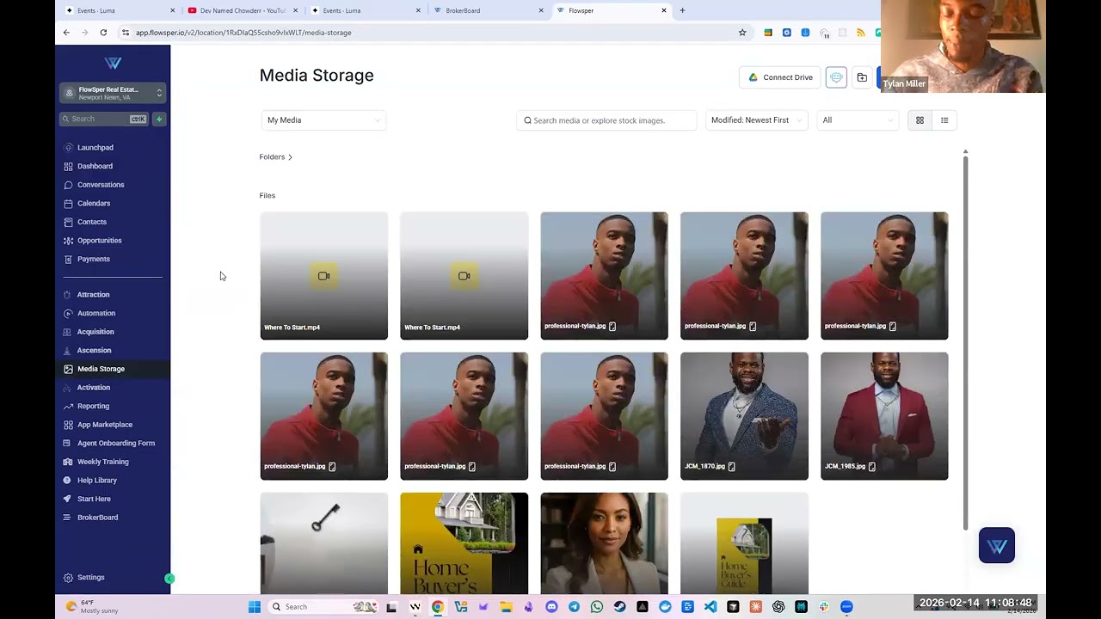
Task: Switch to the BrokerBoard browser tab
Action: (489, 10)
